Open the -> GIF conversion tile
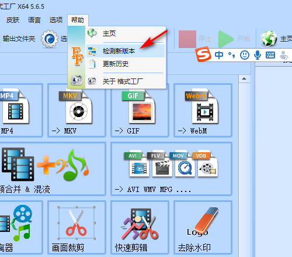This screenshot has height=257, width=292. pyautogui.click(x=140, y=110)
